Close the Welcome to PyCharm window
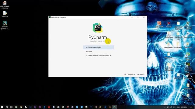Screen dimensions: 195x109 (144, 17)
